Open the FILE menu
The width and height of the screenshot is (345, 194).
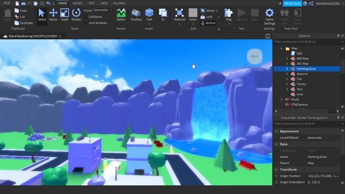tap(7, 3)
